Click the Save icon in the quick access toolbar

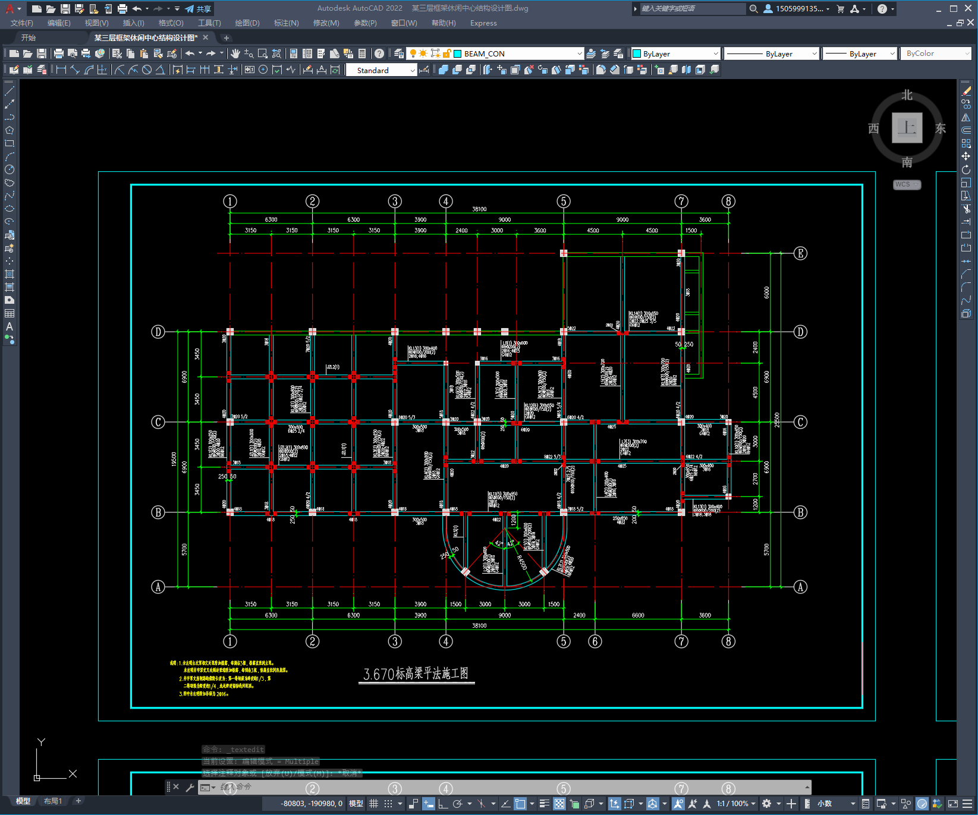click(x=65, y=9)
